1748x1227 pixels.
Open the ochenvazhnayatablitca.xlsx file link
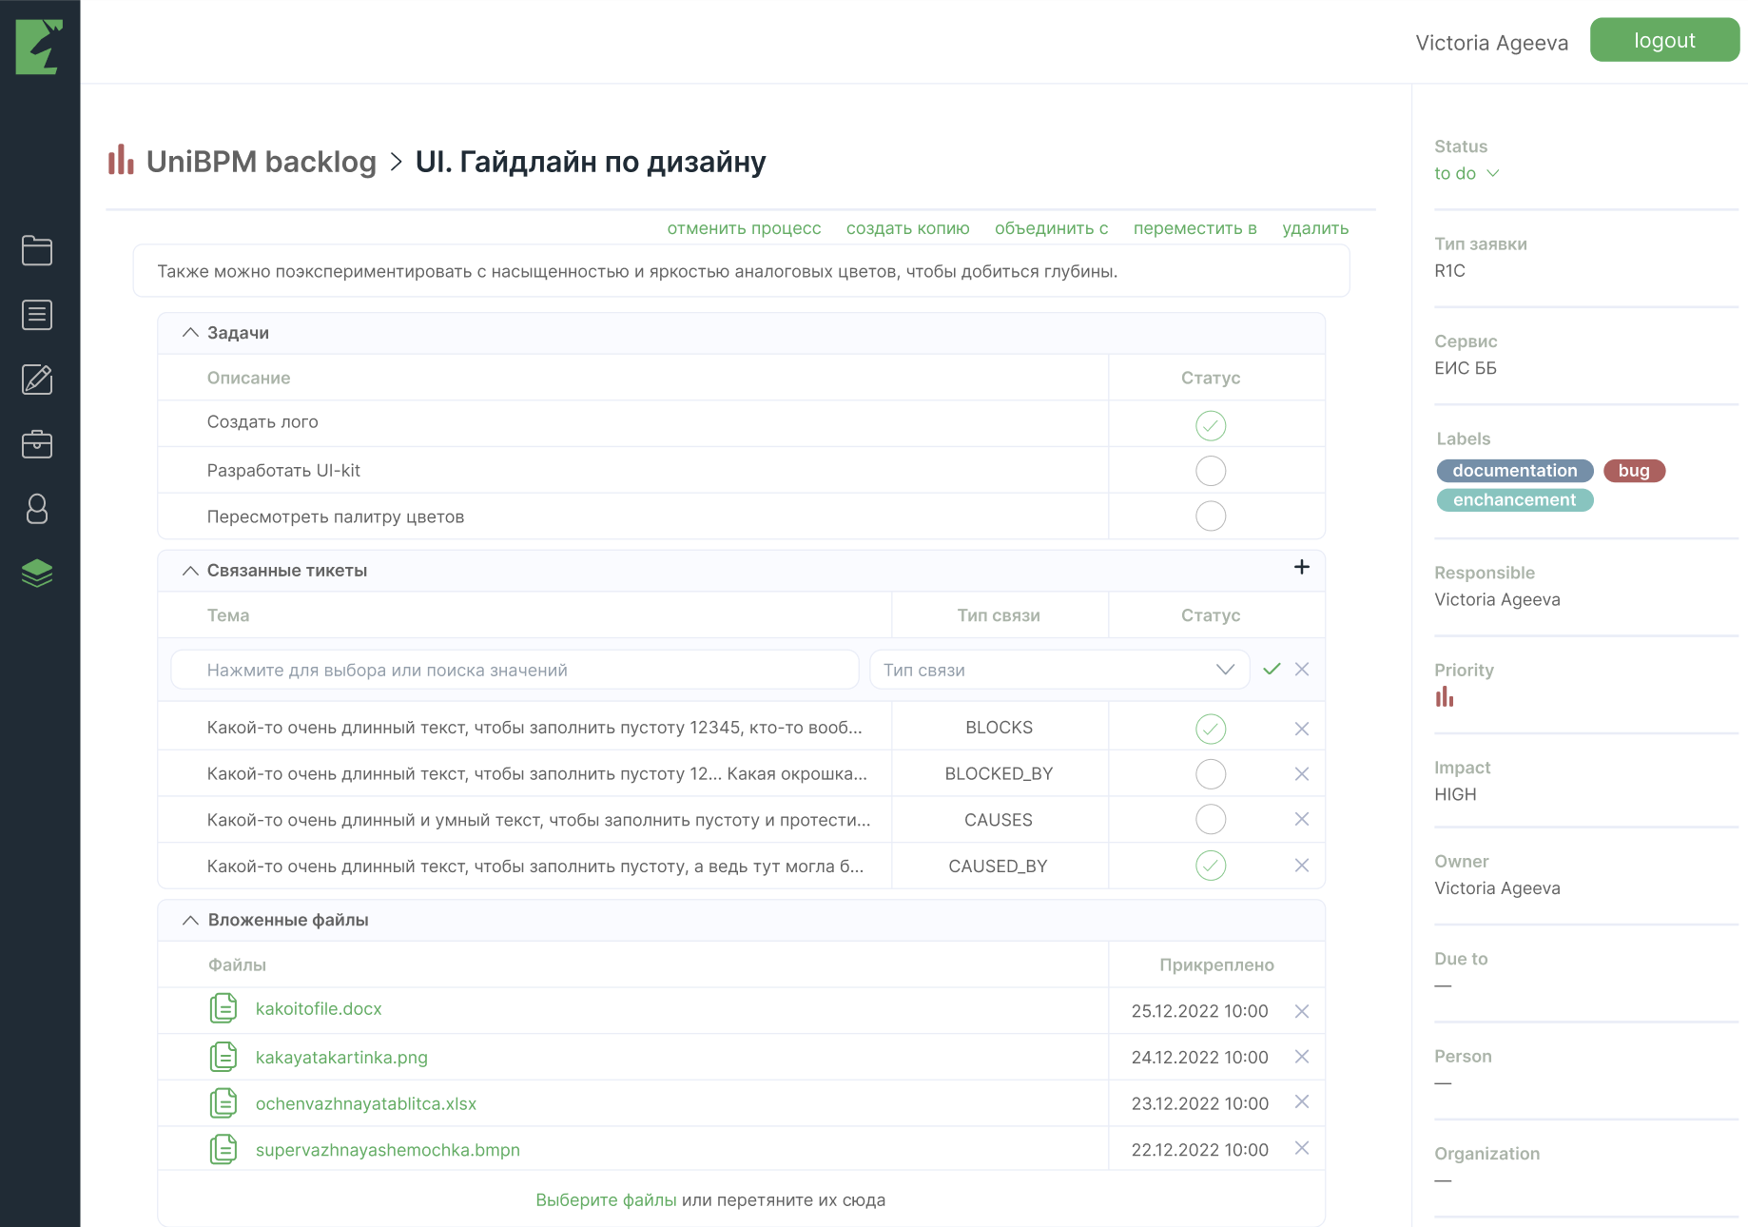click(366, 1103)
